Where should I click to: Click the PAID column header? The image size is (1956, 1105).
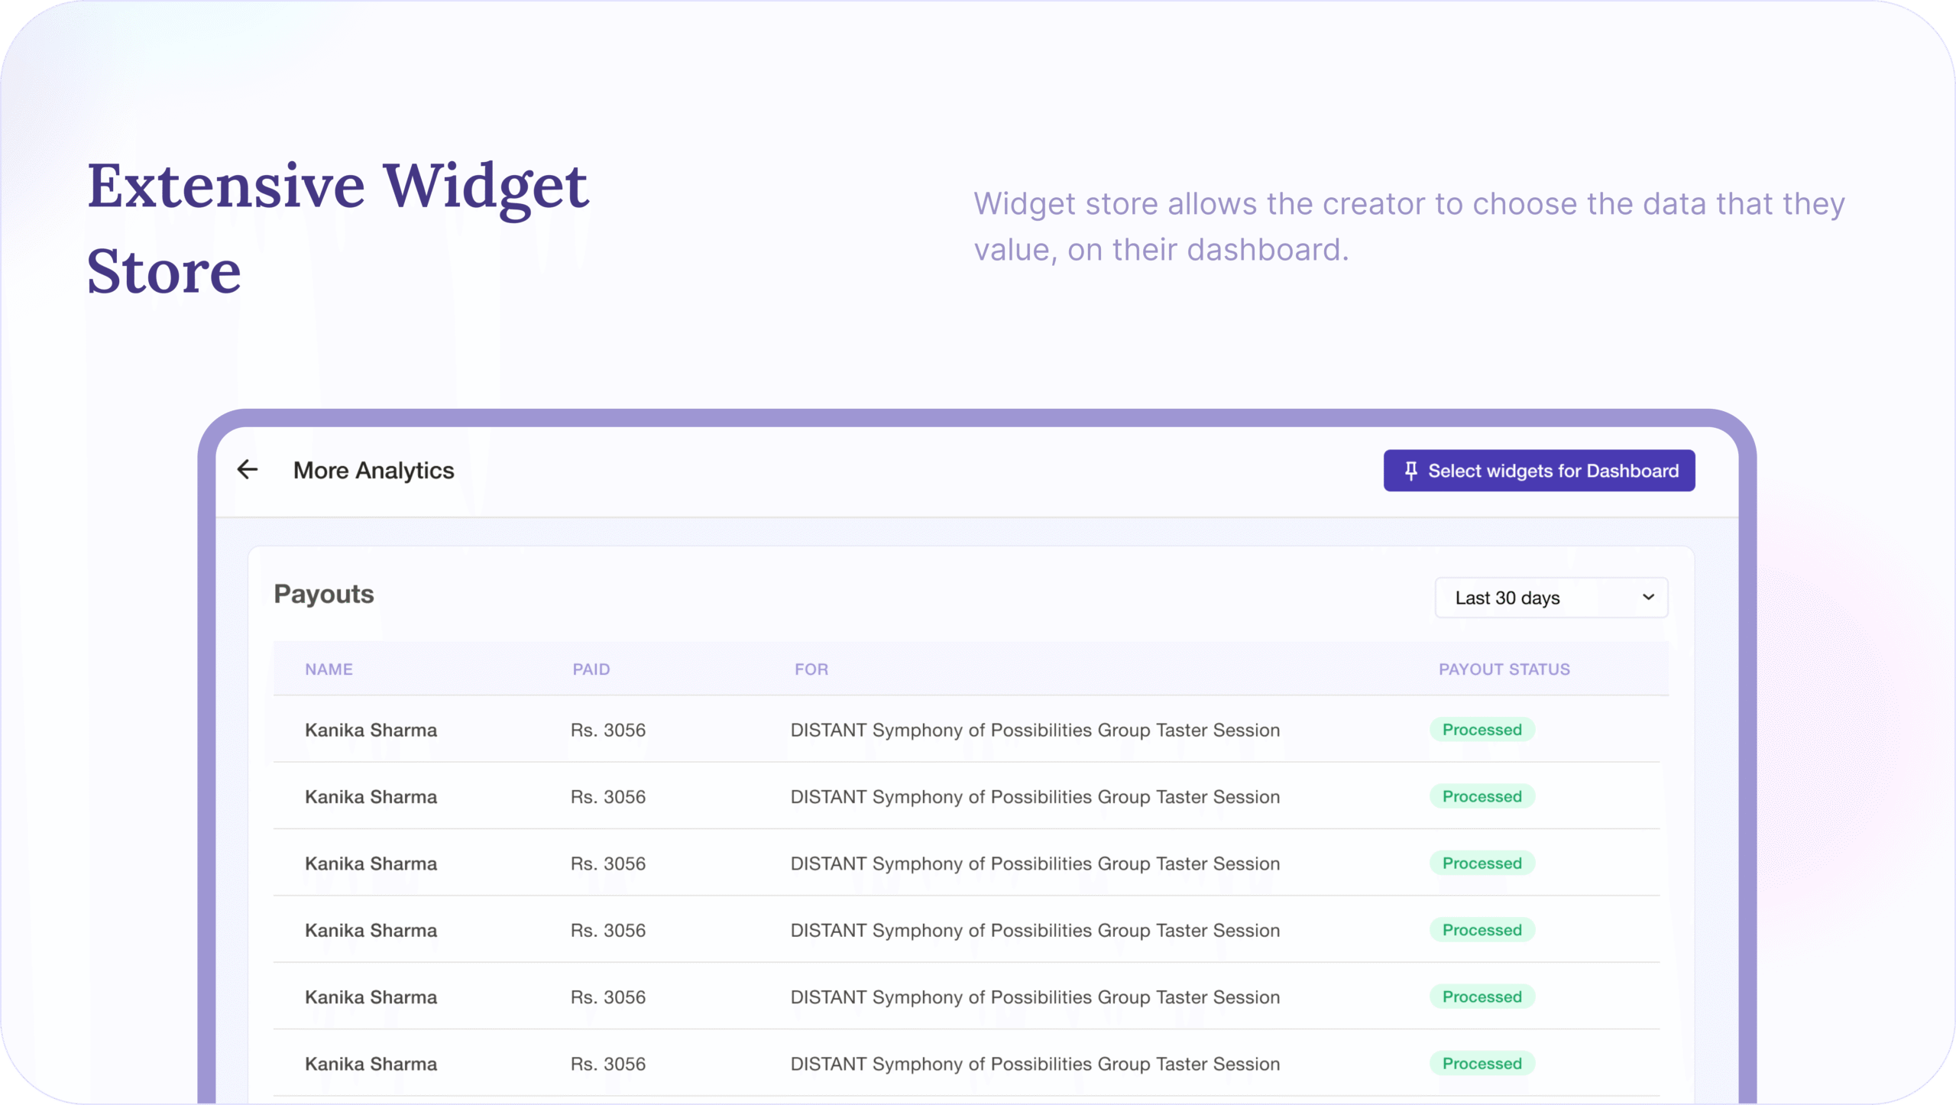(591, 669)
